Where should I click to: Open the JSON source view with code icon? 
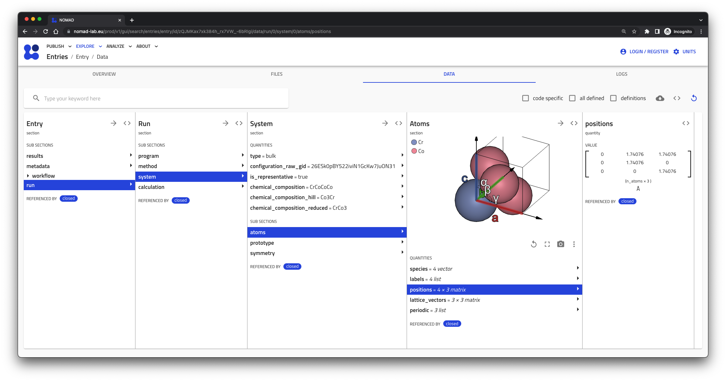point(677,98)
